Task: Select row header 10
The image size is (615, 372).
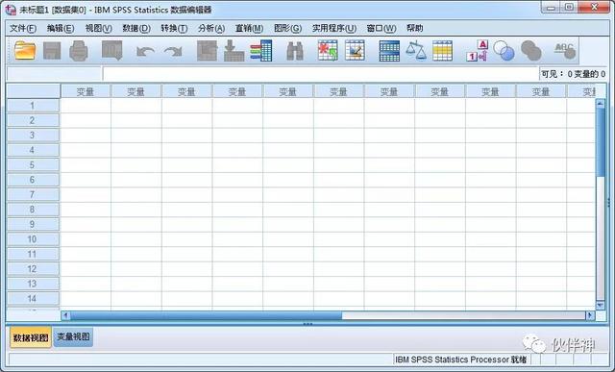Action: click(x=33, y=239)
